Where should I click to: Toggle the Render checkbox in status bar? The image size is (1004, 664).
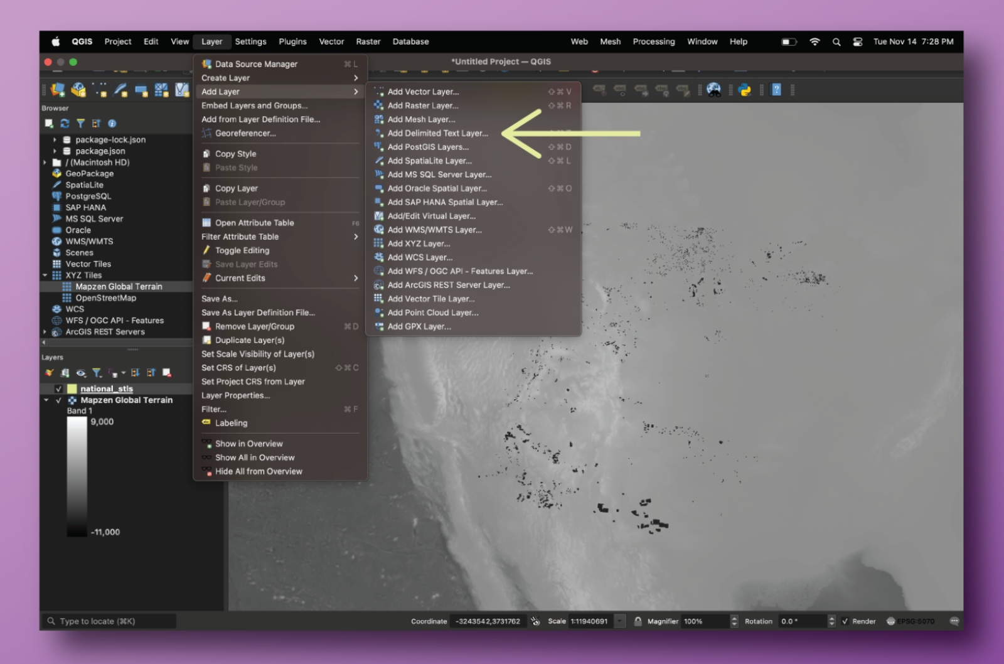(845, 621)
